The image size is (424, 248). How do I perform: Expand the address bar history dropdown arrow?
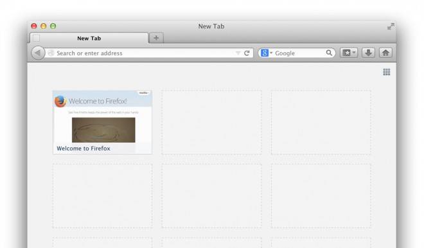(238, 53)
